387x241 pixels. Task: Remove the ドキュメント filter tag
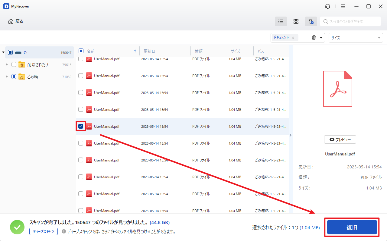(293, 38)
